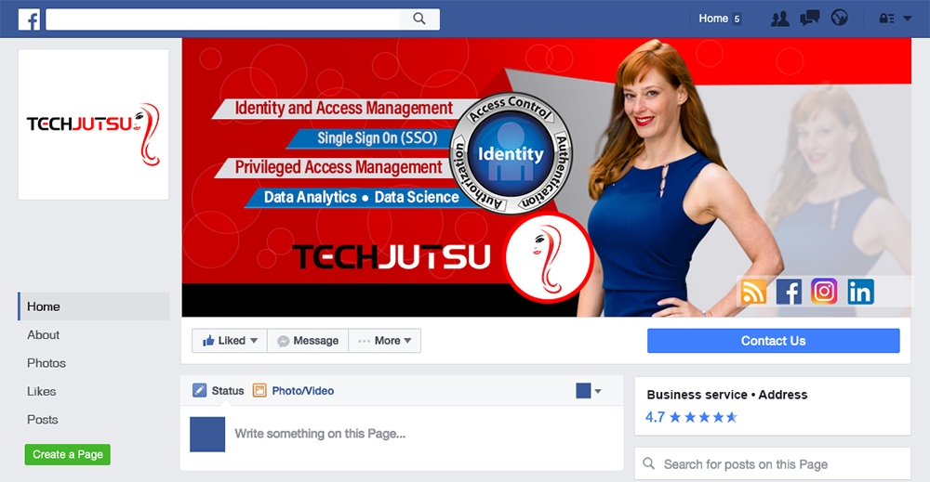The width and height of the screenshot is (930, 482).
Task: Click the Facebook logo in top bar
Action: point(29,19)
